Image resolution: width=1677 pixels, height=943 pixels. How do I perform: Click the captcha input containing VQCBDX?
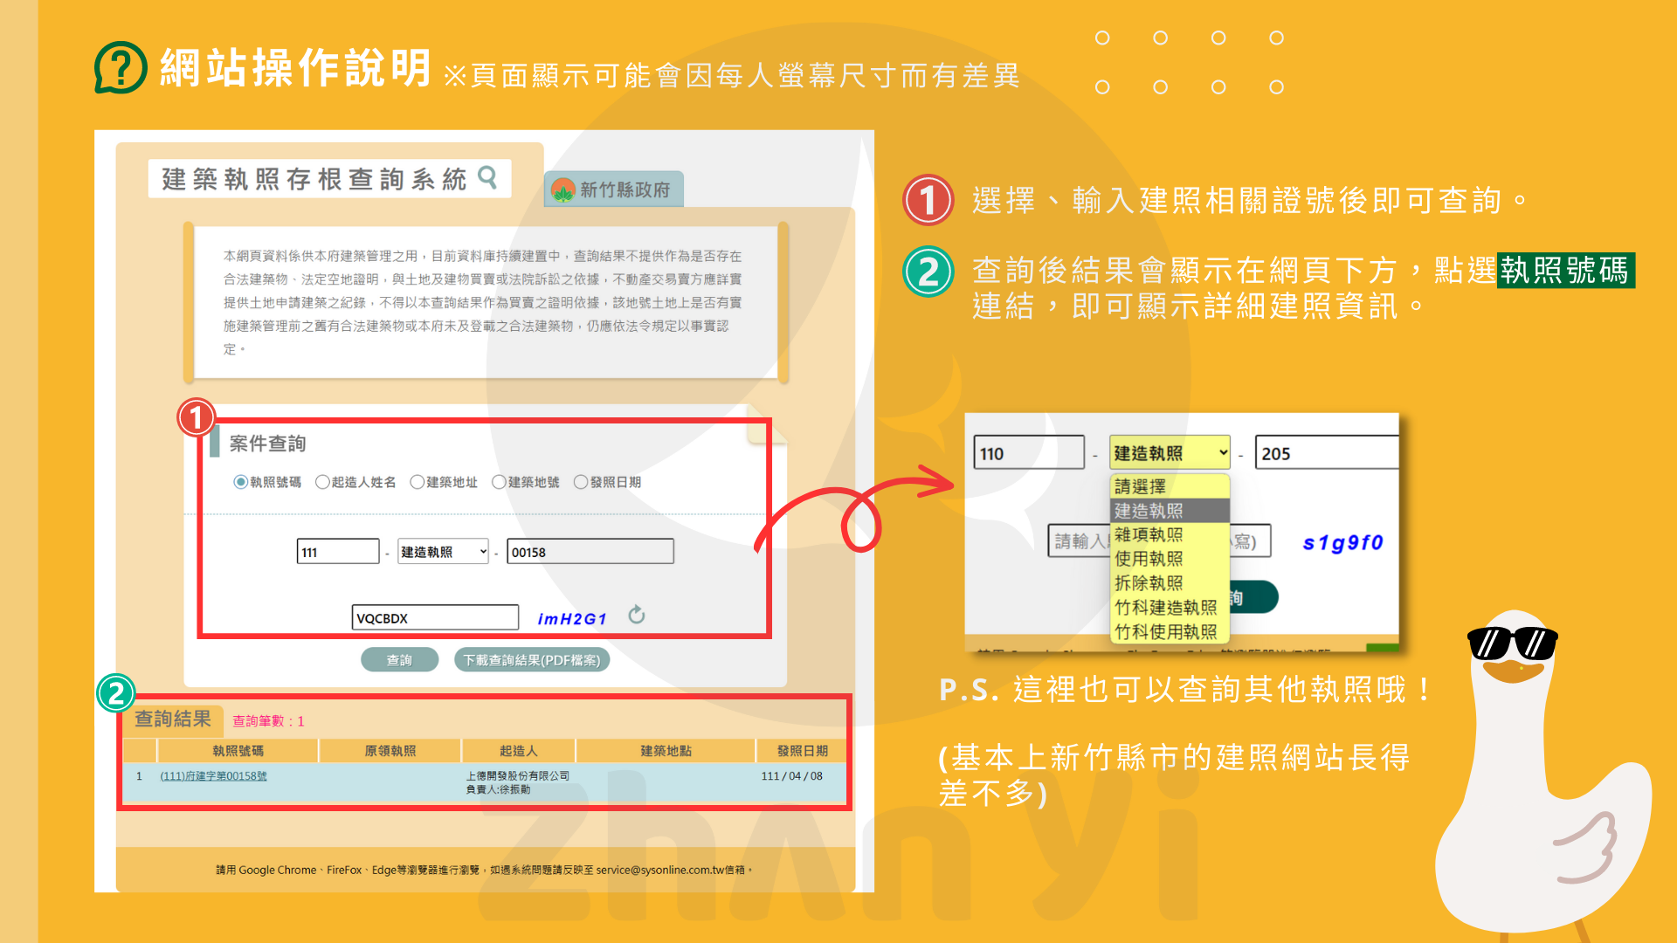pos(435,617)
